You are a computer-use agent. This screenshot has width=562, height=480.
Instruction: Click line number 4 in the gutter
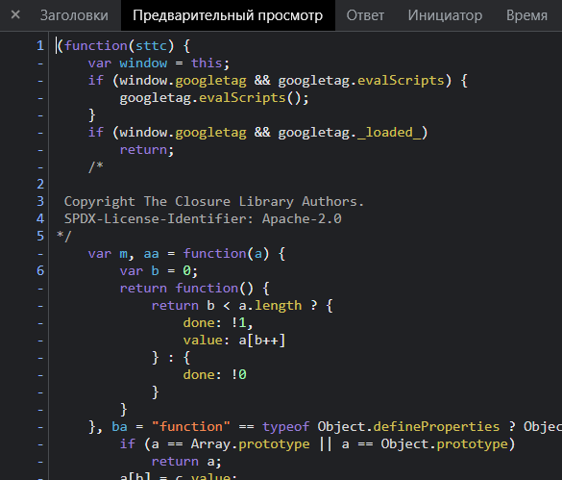tap(40, 218)
